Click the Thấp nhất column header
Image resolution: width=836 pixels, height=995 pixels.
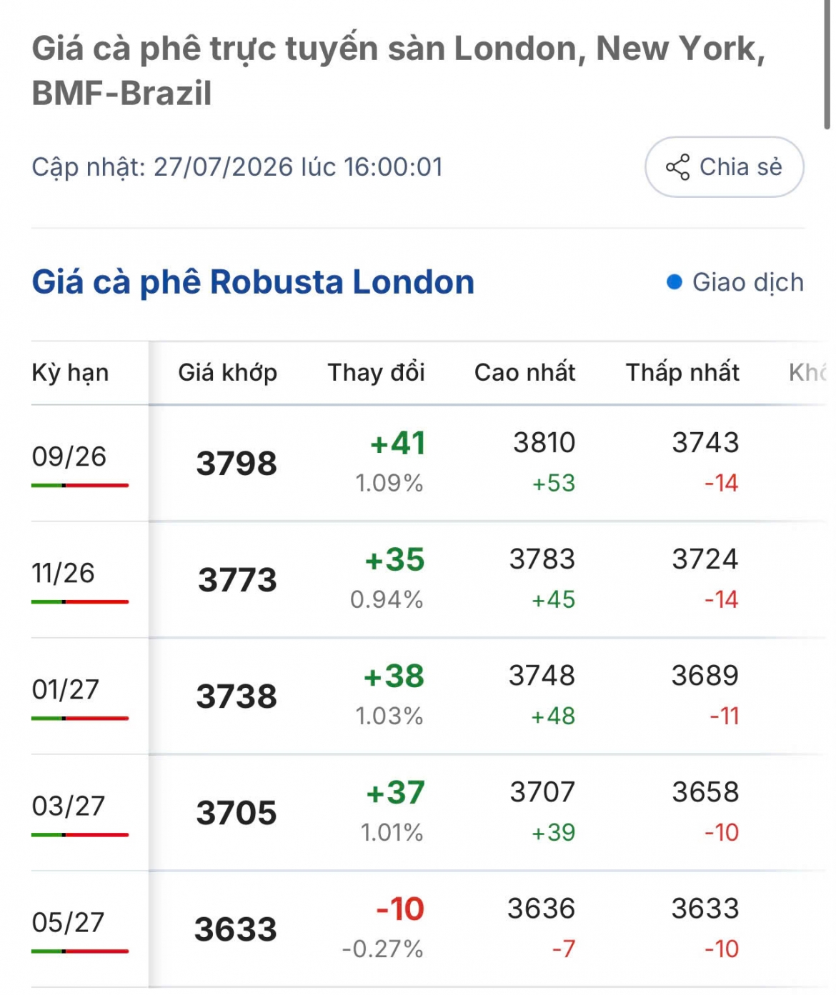(x=682, y=373)
